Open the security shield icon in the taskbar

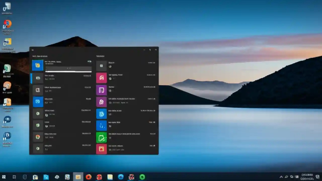pyautogui.click(x=25, y=177)
